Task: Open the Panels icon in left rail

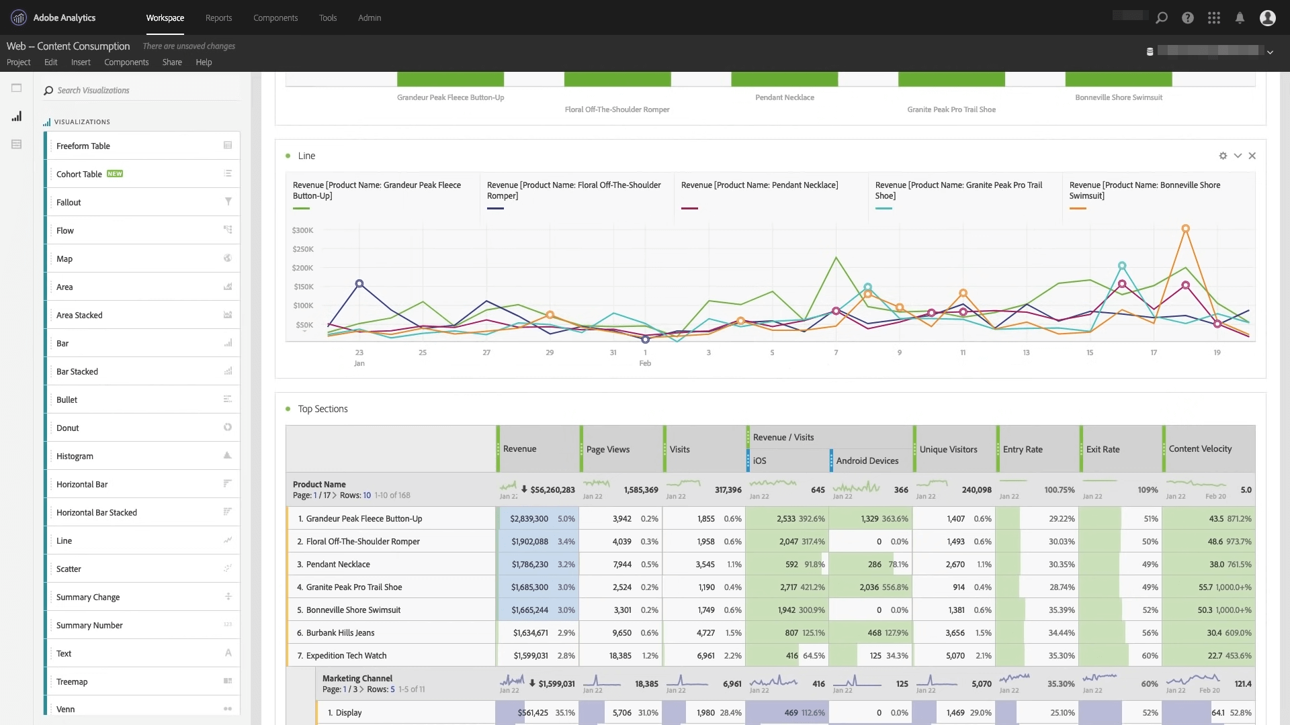Action: click(17, 88)
